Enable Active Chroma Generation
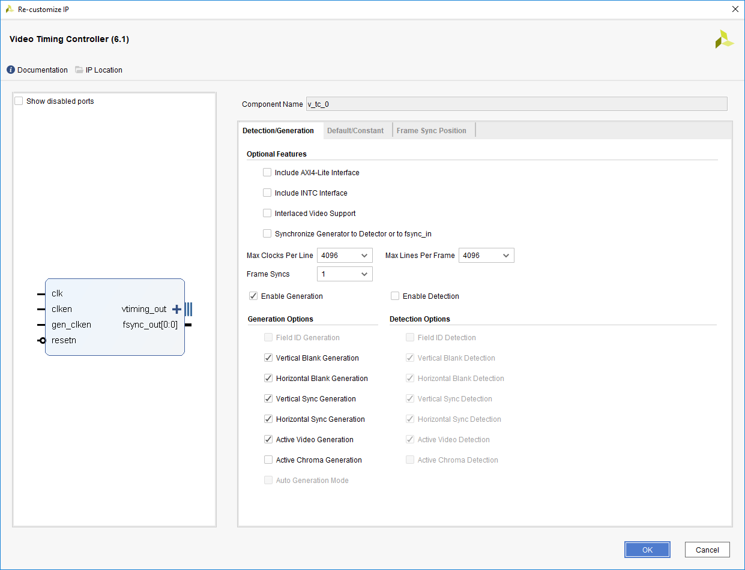This screenshot has height=570, width=745. [268, 460]
